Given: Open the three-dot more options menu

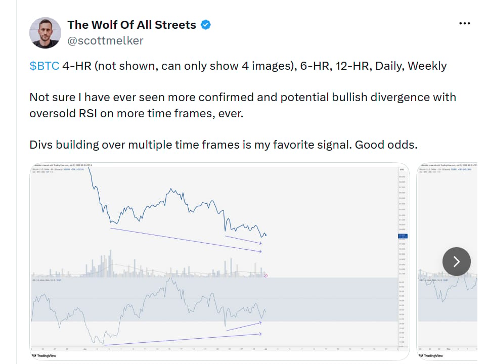Looking at the screenshot, I should pyautogui.click(x=464, y=24).
